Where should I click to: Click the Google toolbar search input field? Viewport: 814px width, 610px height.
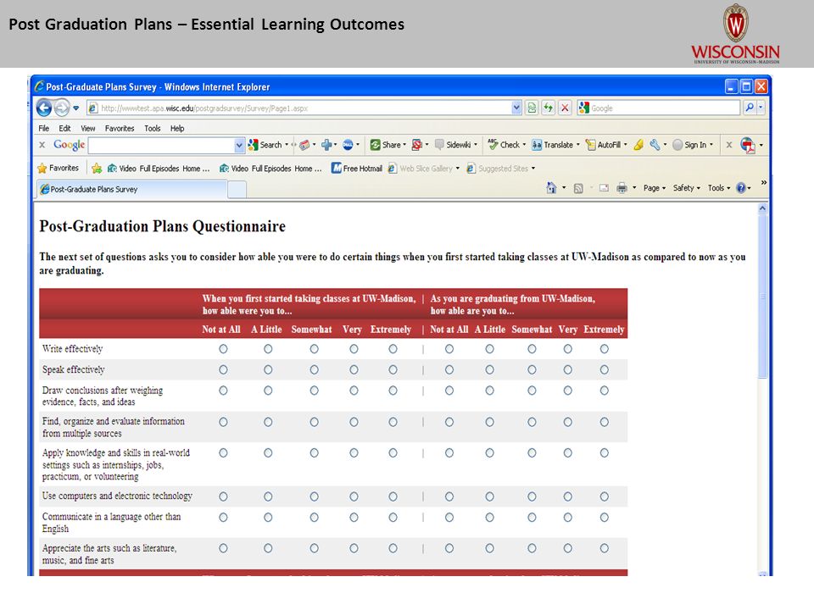(161, 145)
